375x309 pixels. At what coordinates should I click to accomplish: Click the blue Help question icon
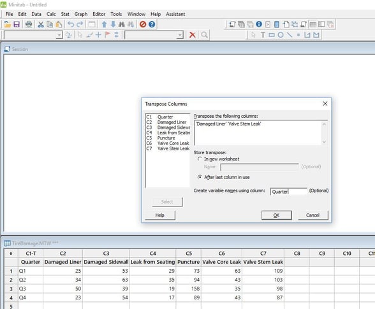[x=152, y=24]
